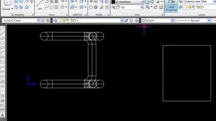
Task: Open the ByLayer linetype dropdown
Action: pos(209,21)
